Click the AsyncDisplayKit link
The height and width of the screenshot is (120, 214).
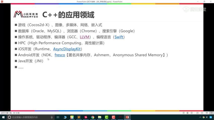(67, 49)
